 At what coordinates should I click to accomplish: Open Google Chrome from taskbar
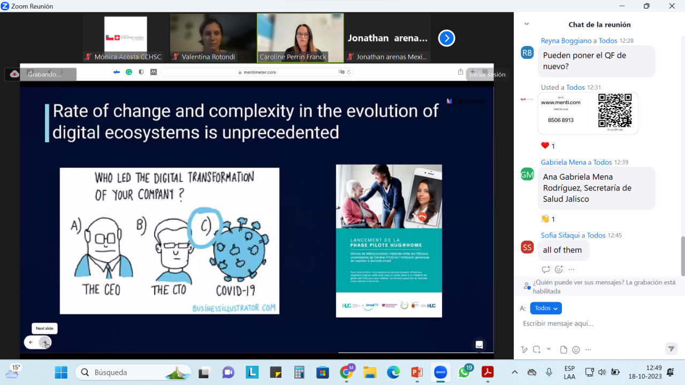347,372
